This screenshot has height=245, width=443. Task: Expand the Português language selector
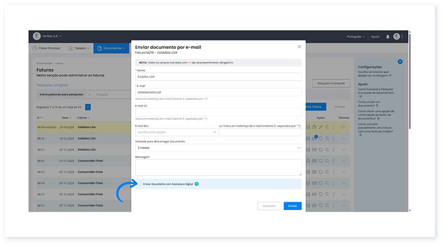(356, 37)
